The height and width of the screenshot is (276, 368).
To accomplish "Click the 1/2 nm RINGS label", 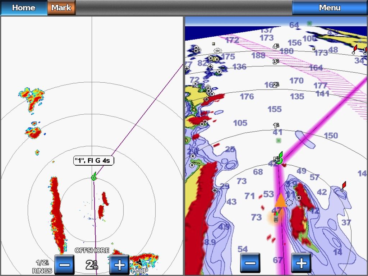I will pyautogui.click(x=42, y=267).
